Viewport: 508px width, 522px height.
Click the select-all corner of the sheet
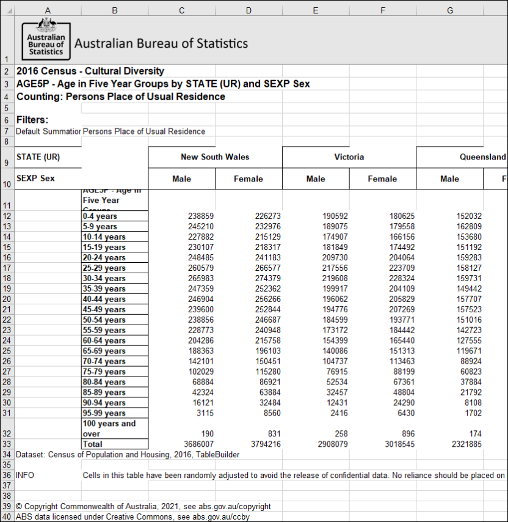click(7, 10)
